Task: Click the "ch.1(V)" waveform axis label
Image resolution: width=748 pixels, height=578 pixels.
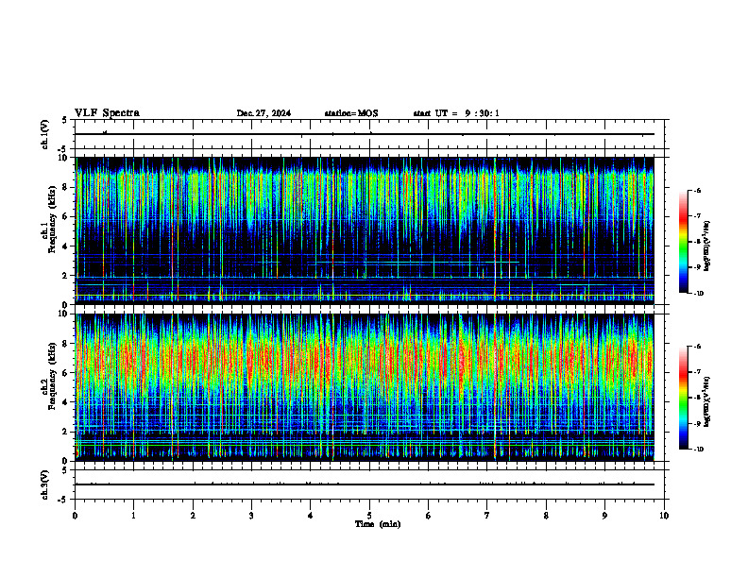Action: [x=45, y=134]
